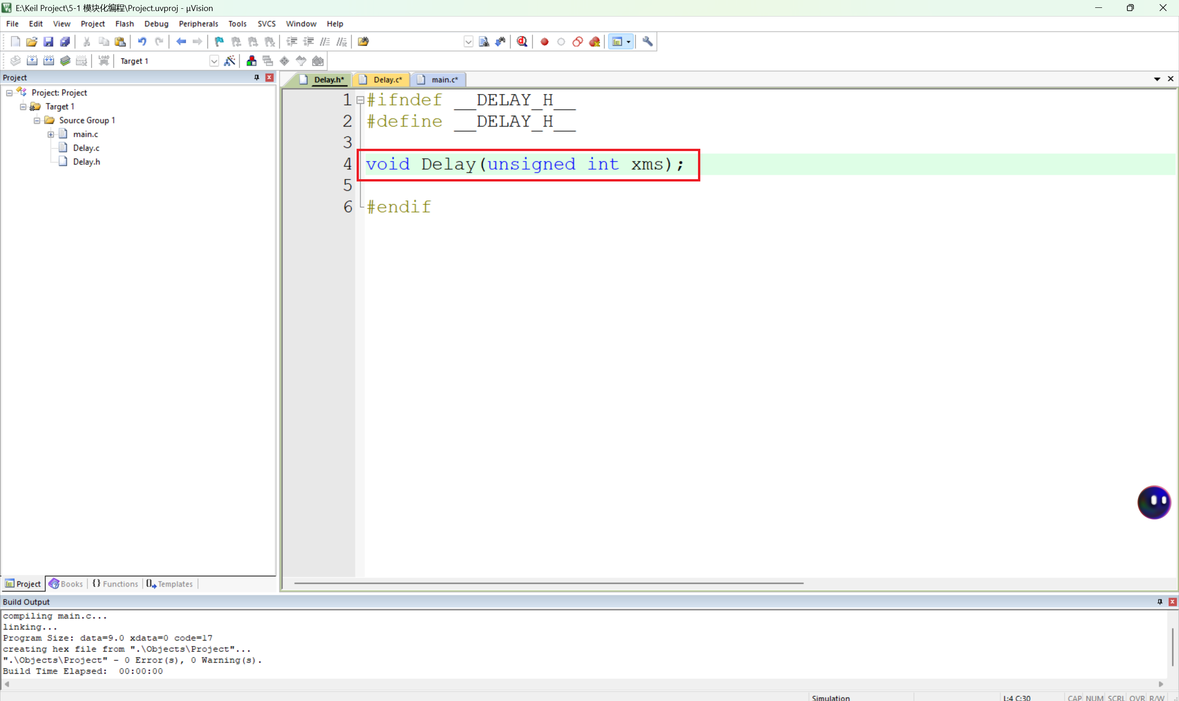Pin the Project panel

coord(257,77)
